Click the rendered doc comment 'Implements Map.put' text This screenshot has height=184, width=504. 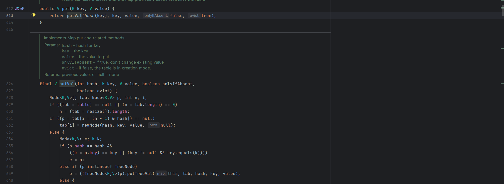tap(85, 38)
